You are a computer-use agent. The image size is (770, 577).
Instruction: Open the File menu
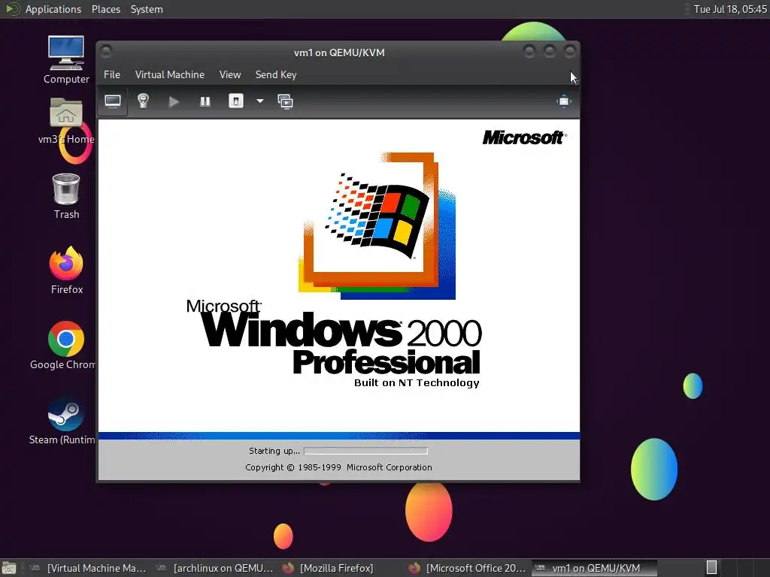[112, 74]
